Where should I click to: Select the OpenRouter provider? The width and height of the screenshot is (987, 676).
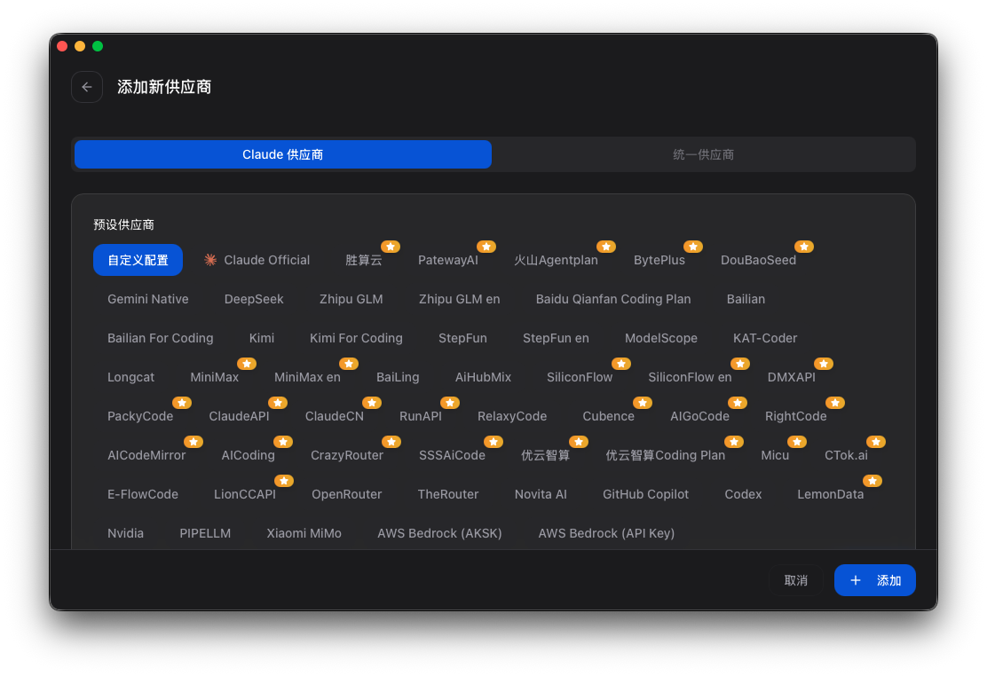point(347,494)
